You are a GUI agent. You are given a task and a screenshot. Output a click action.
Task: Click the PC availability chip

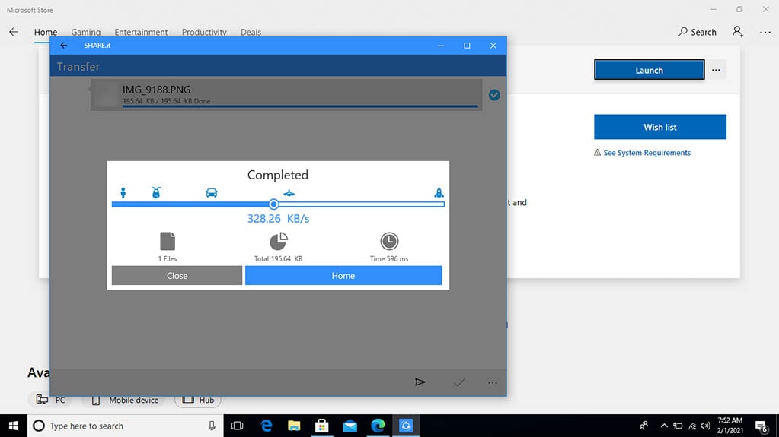coord(49,400)
